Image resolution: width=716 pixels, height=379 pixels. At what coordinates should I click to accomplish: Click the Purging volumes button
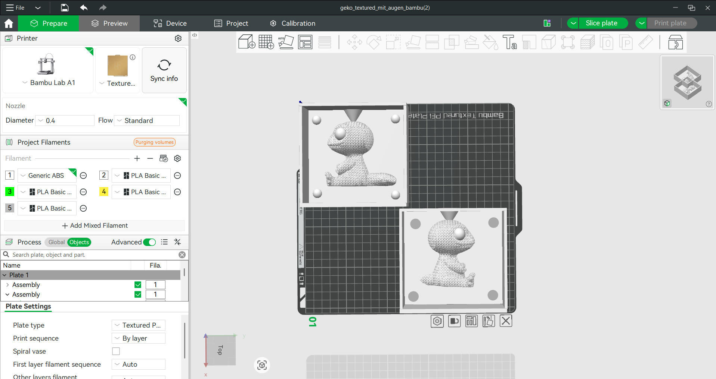click(x=155, y=142)
